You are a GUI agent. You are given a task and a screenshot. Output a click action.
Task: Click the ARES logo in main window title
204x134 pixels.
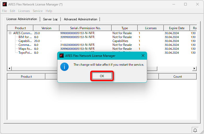click(x=4, y=4)
